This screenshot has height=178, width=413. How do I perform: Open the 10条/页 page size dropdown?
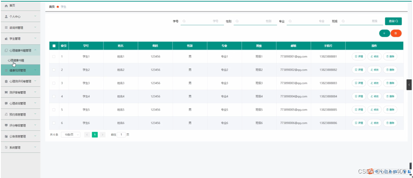click(71, 135)
